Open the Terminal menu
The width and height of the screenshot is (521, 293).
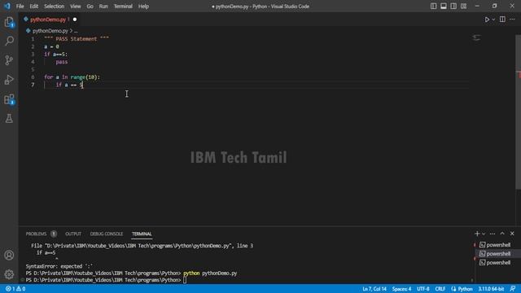(x=123, y=6)
